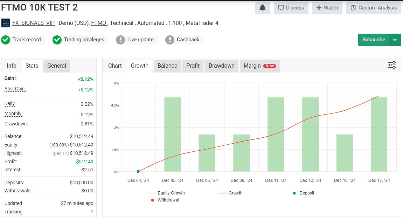Open the FTMO broker link
The image size is (403, 219).
99,23
